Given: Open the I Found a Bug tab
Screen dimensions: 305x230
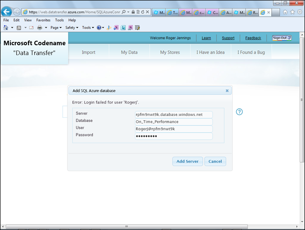Looking at the screenshot, I should (x=251, y=52).
